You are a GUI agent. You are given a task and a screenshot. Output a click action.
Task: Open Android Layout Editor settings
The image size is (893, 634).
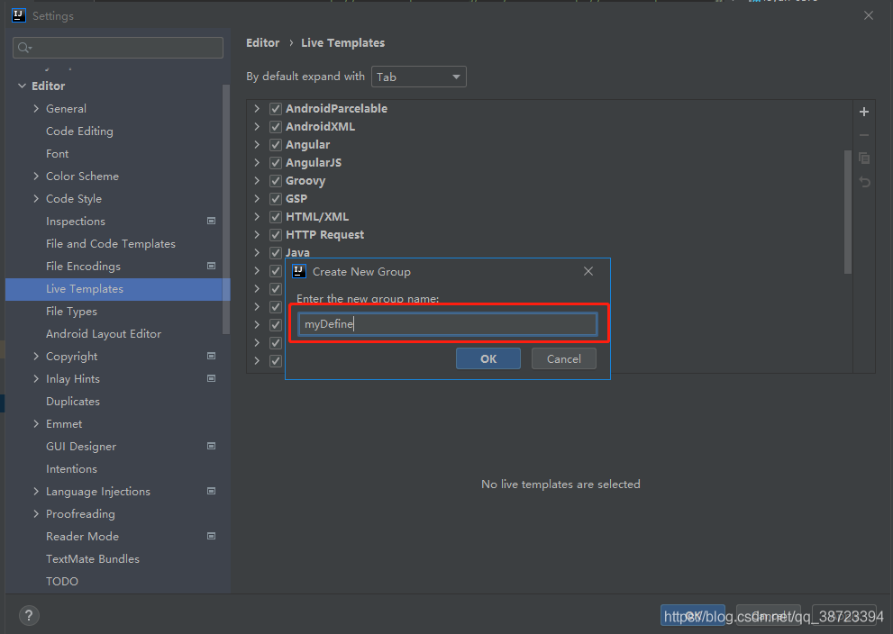(x=104, y=334)
